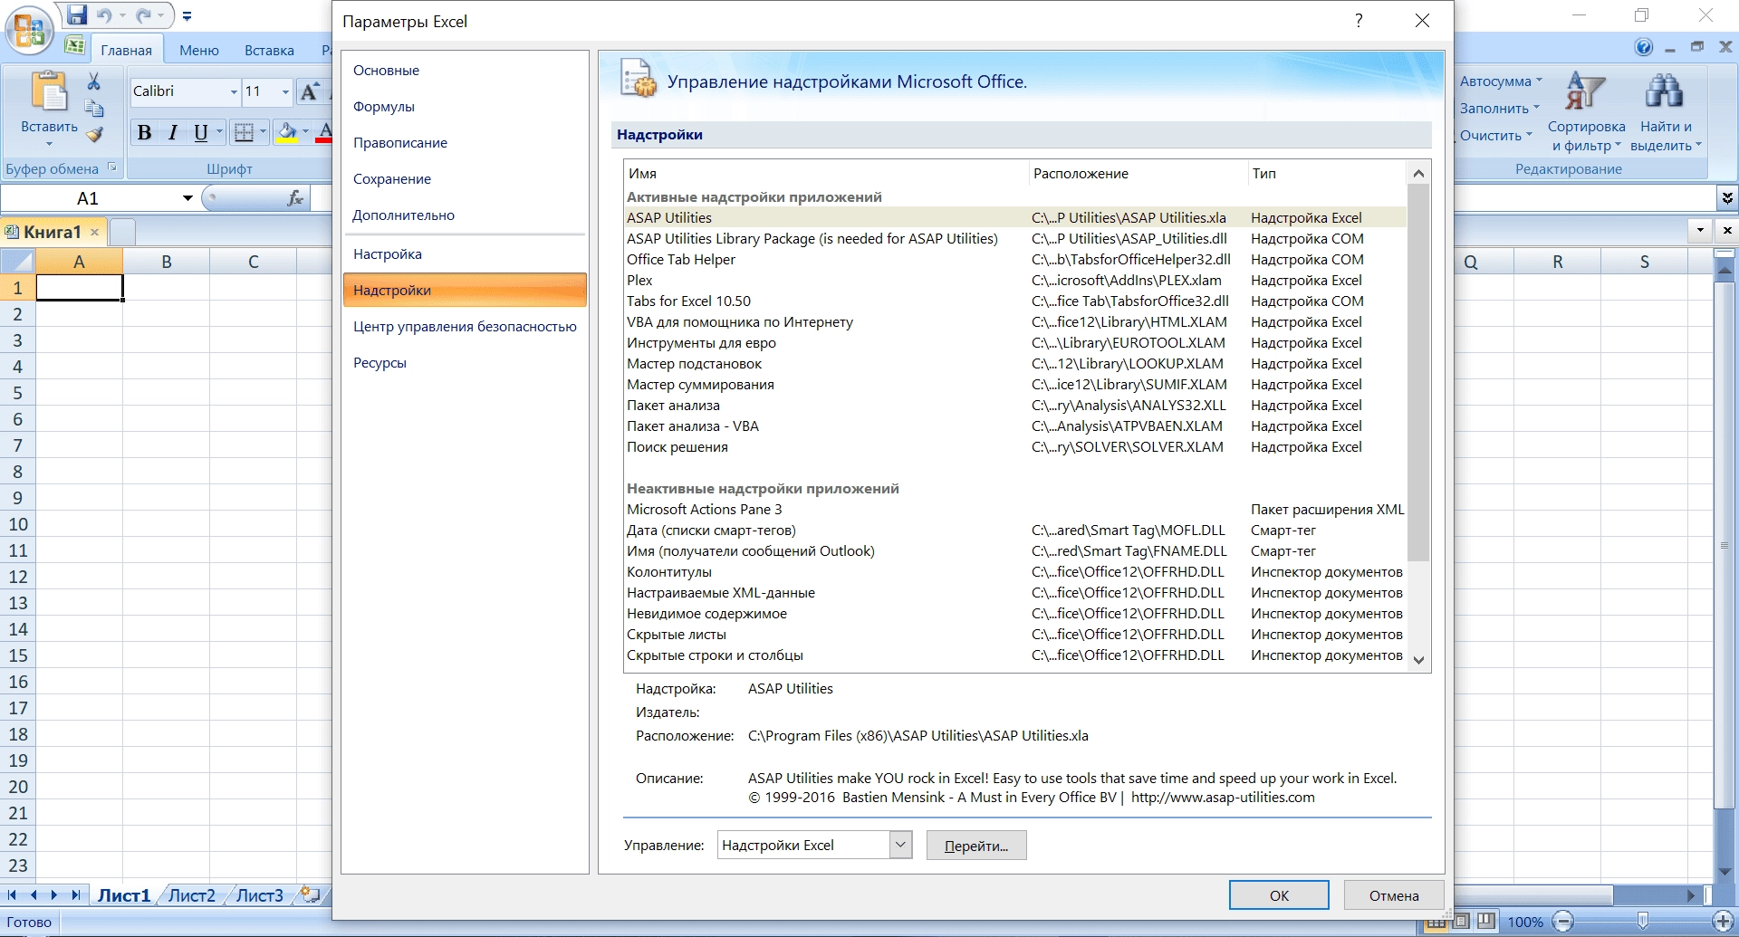Open fill color dropdown arrow
The image size is (1739, 937).
pos(306,133)
